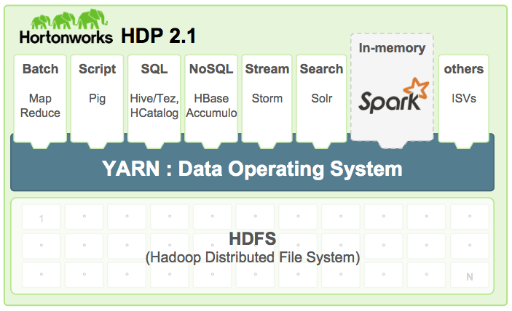Choose Pig in the Script box

pos(97,97)
